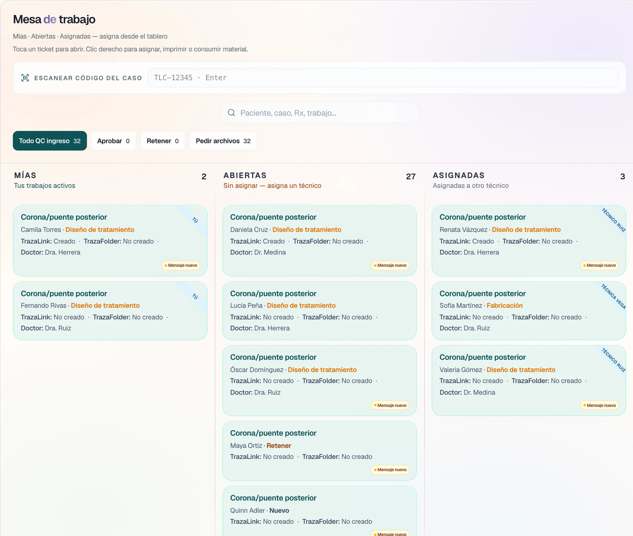Click TÉCNICO RUIZ ribbon on Valeria Gómez card
Viewport: 633px width, 536px height.
(x=613, y=360)
